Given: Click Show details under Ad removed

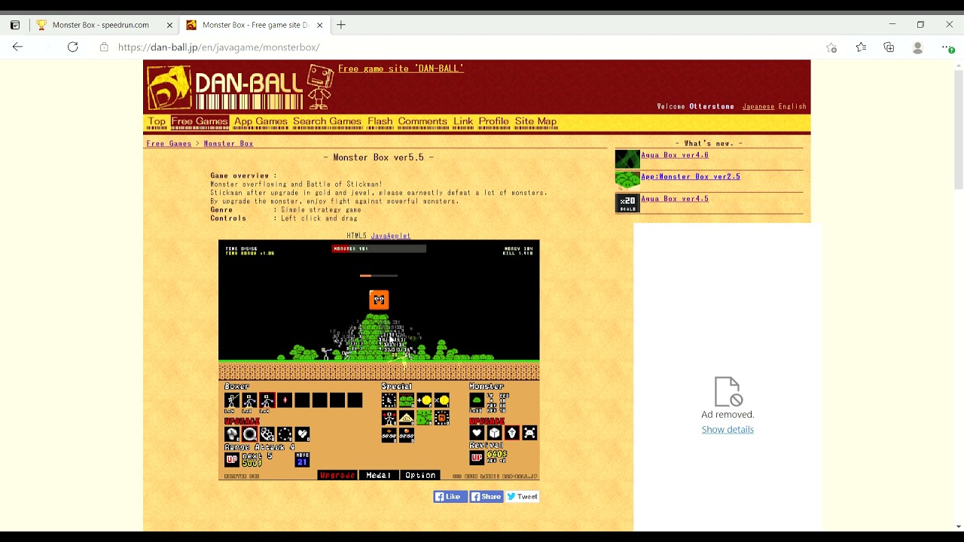Looking at the screenshot, I should (x=728, y=429).
